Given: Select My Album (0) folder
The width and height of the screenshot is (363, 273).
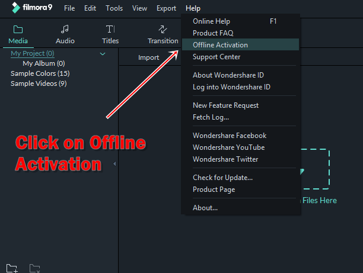Looking at the screenshot, I should 44,63.
